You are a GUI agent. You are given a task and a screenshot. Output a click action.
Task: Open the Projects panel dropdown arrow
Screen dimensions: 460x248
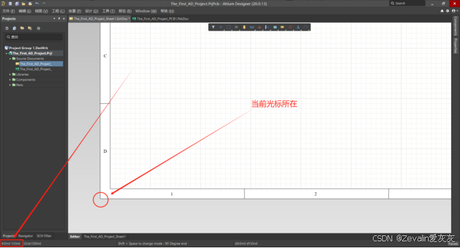pyautogui.click(x=55, y=19)
